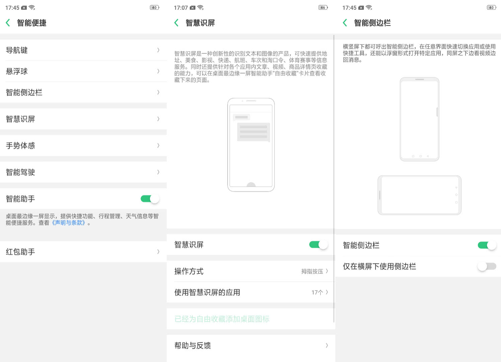This screenshot has height=362, width=501.
Task: Tap 操作方式 label
Action: (189, 271)
